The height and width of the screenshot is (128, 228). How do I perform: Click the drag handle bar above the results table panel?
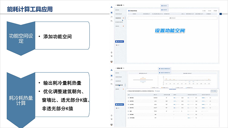[172, 89]
